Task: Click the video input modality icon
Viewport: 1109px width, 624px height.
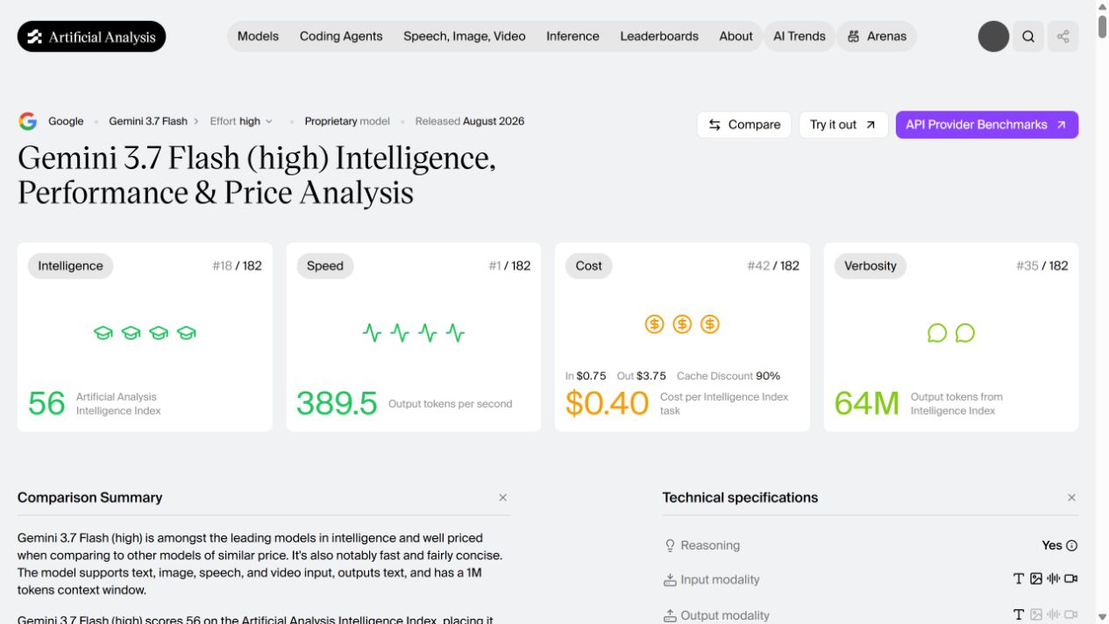Action: click(x=1071, y=578)
